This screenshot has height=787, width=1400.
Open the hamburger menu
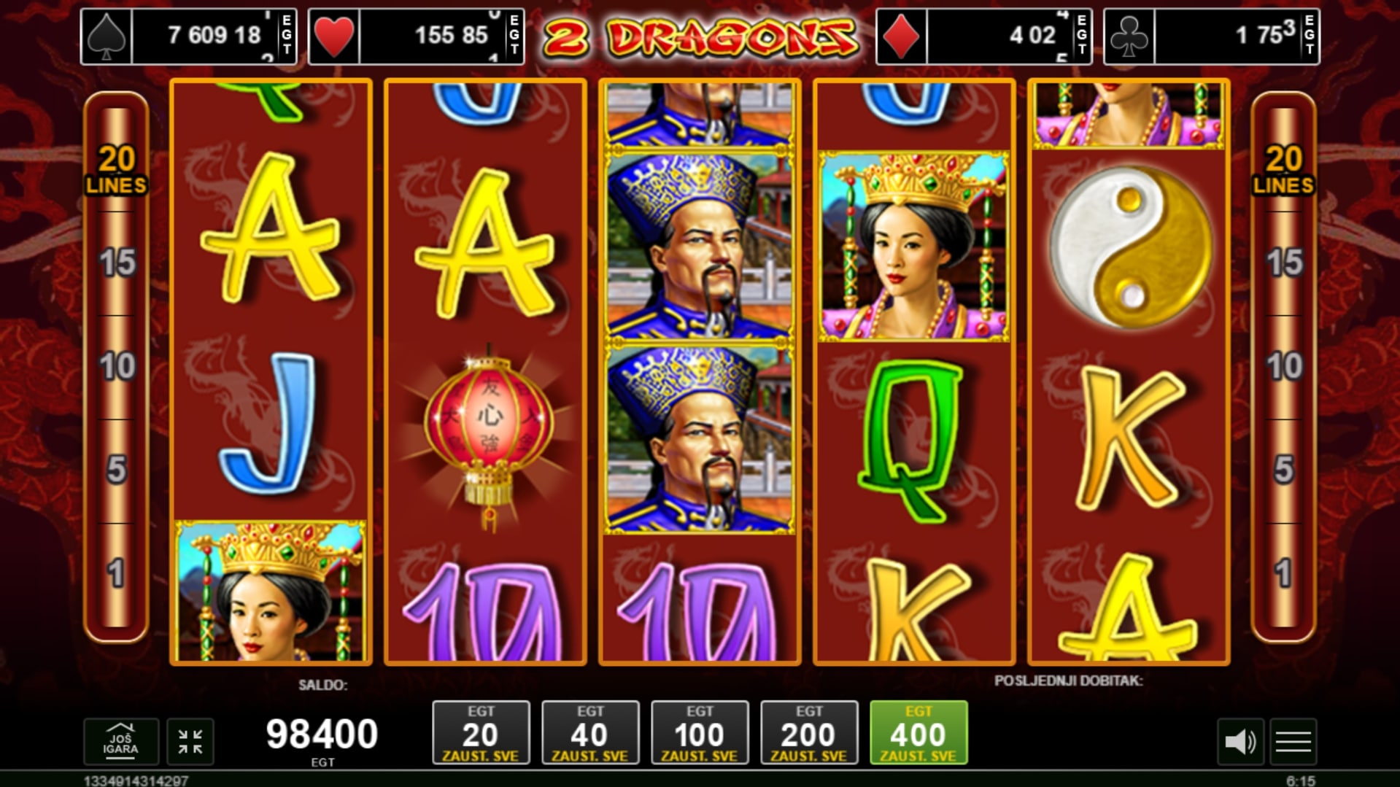pyautogui.click(x=1293, y=742)
